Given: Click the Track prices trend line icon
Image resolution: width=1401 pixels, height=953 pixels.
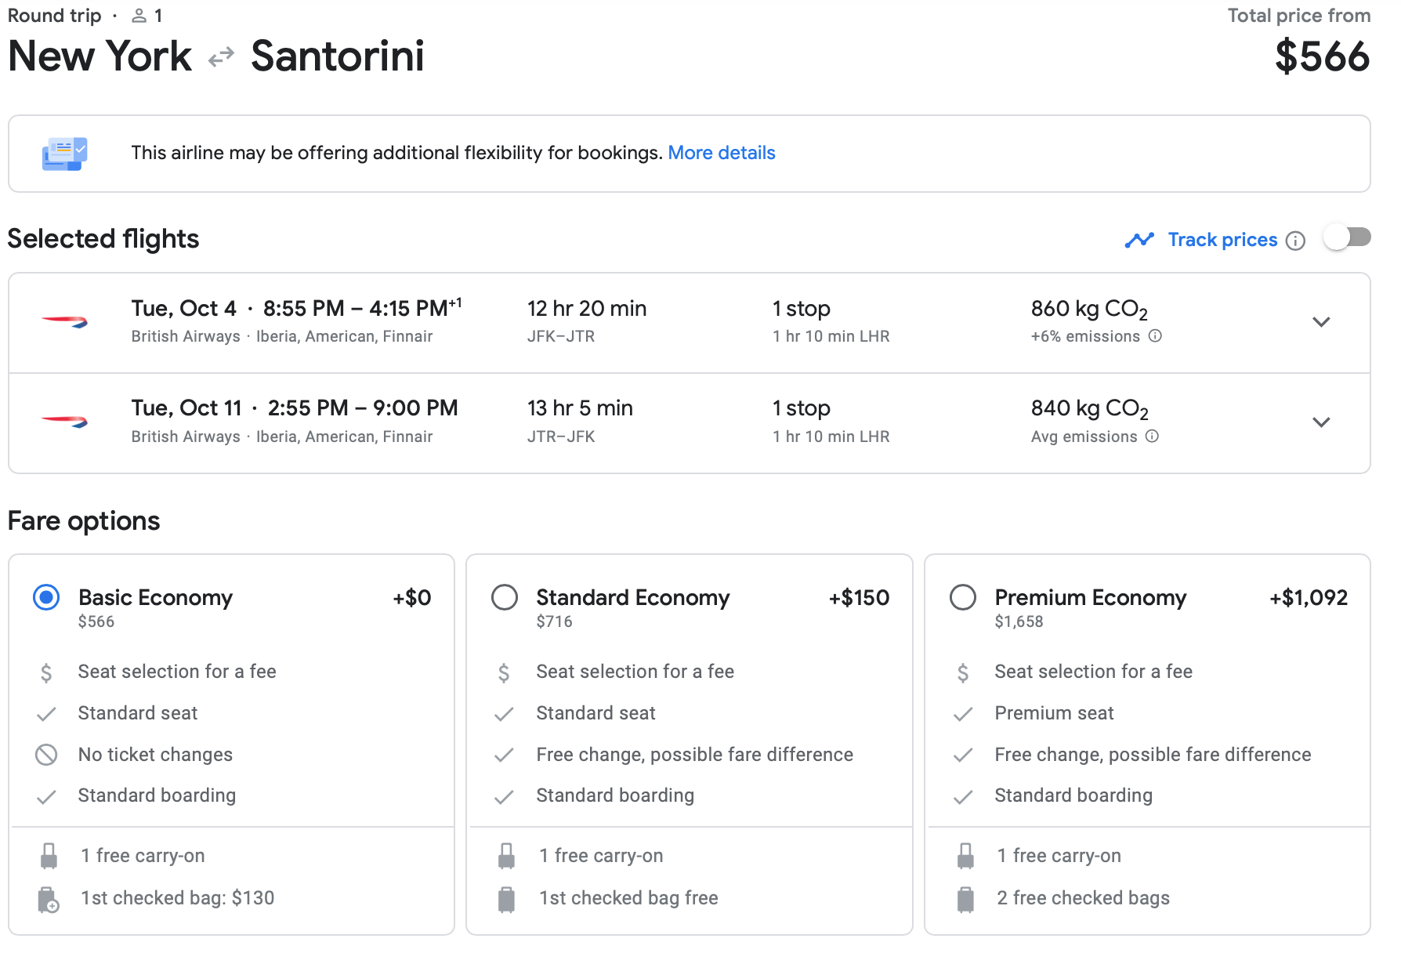Looking at the screenshot, I should 1139,240.
